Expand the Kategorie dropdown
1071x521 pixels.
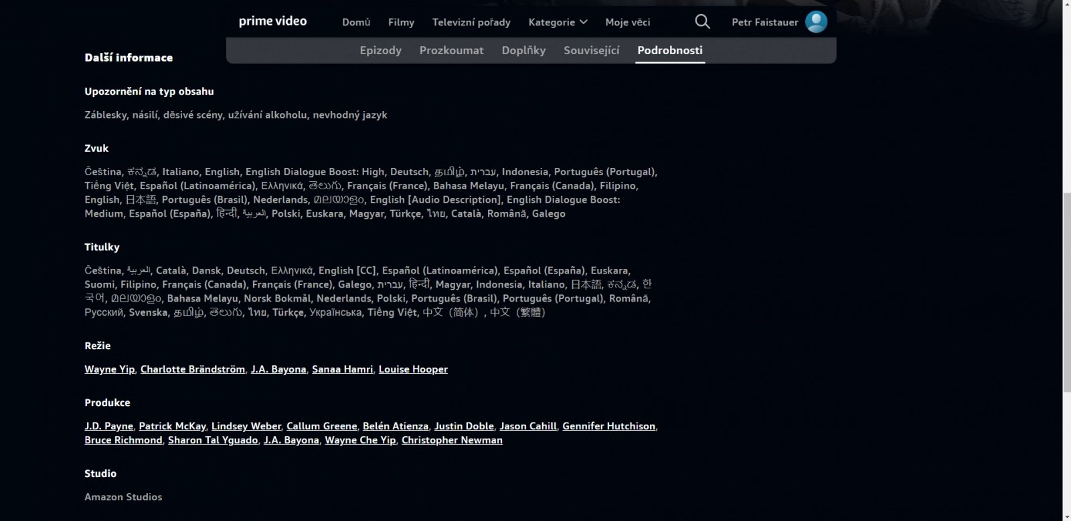[x=558, y=22]
